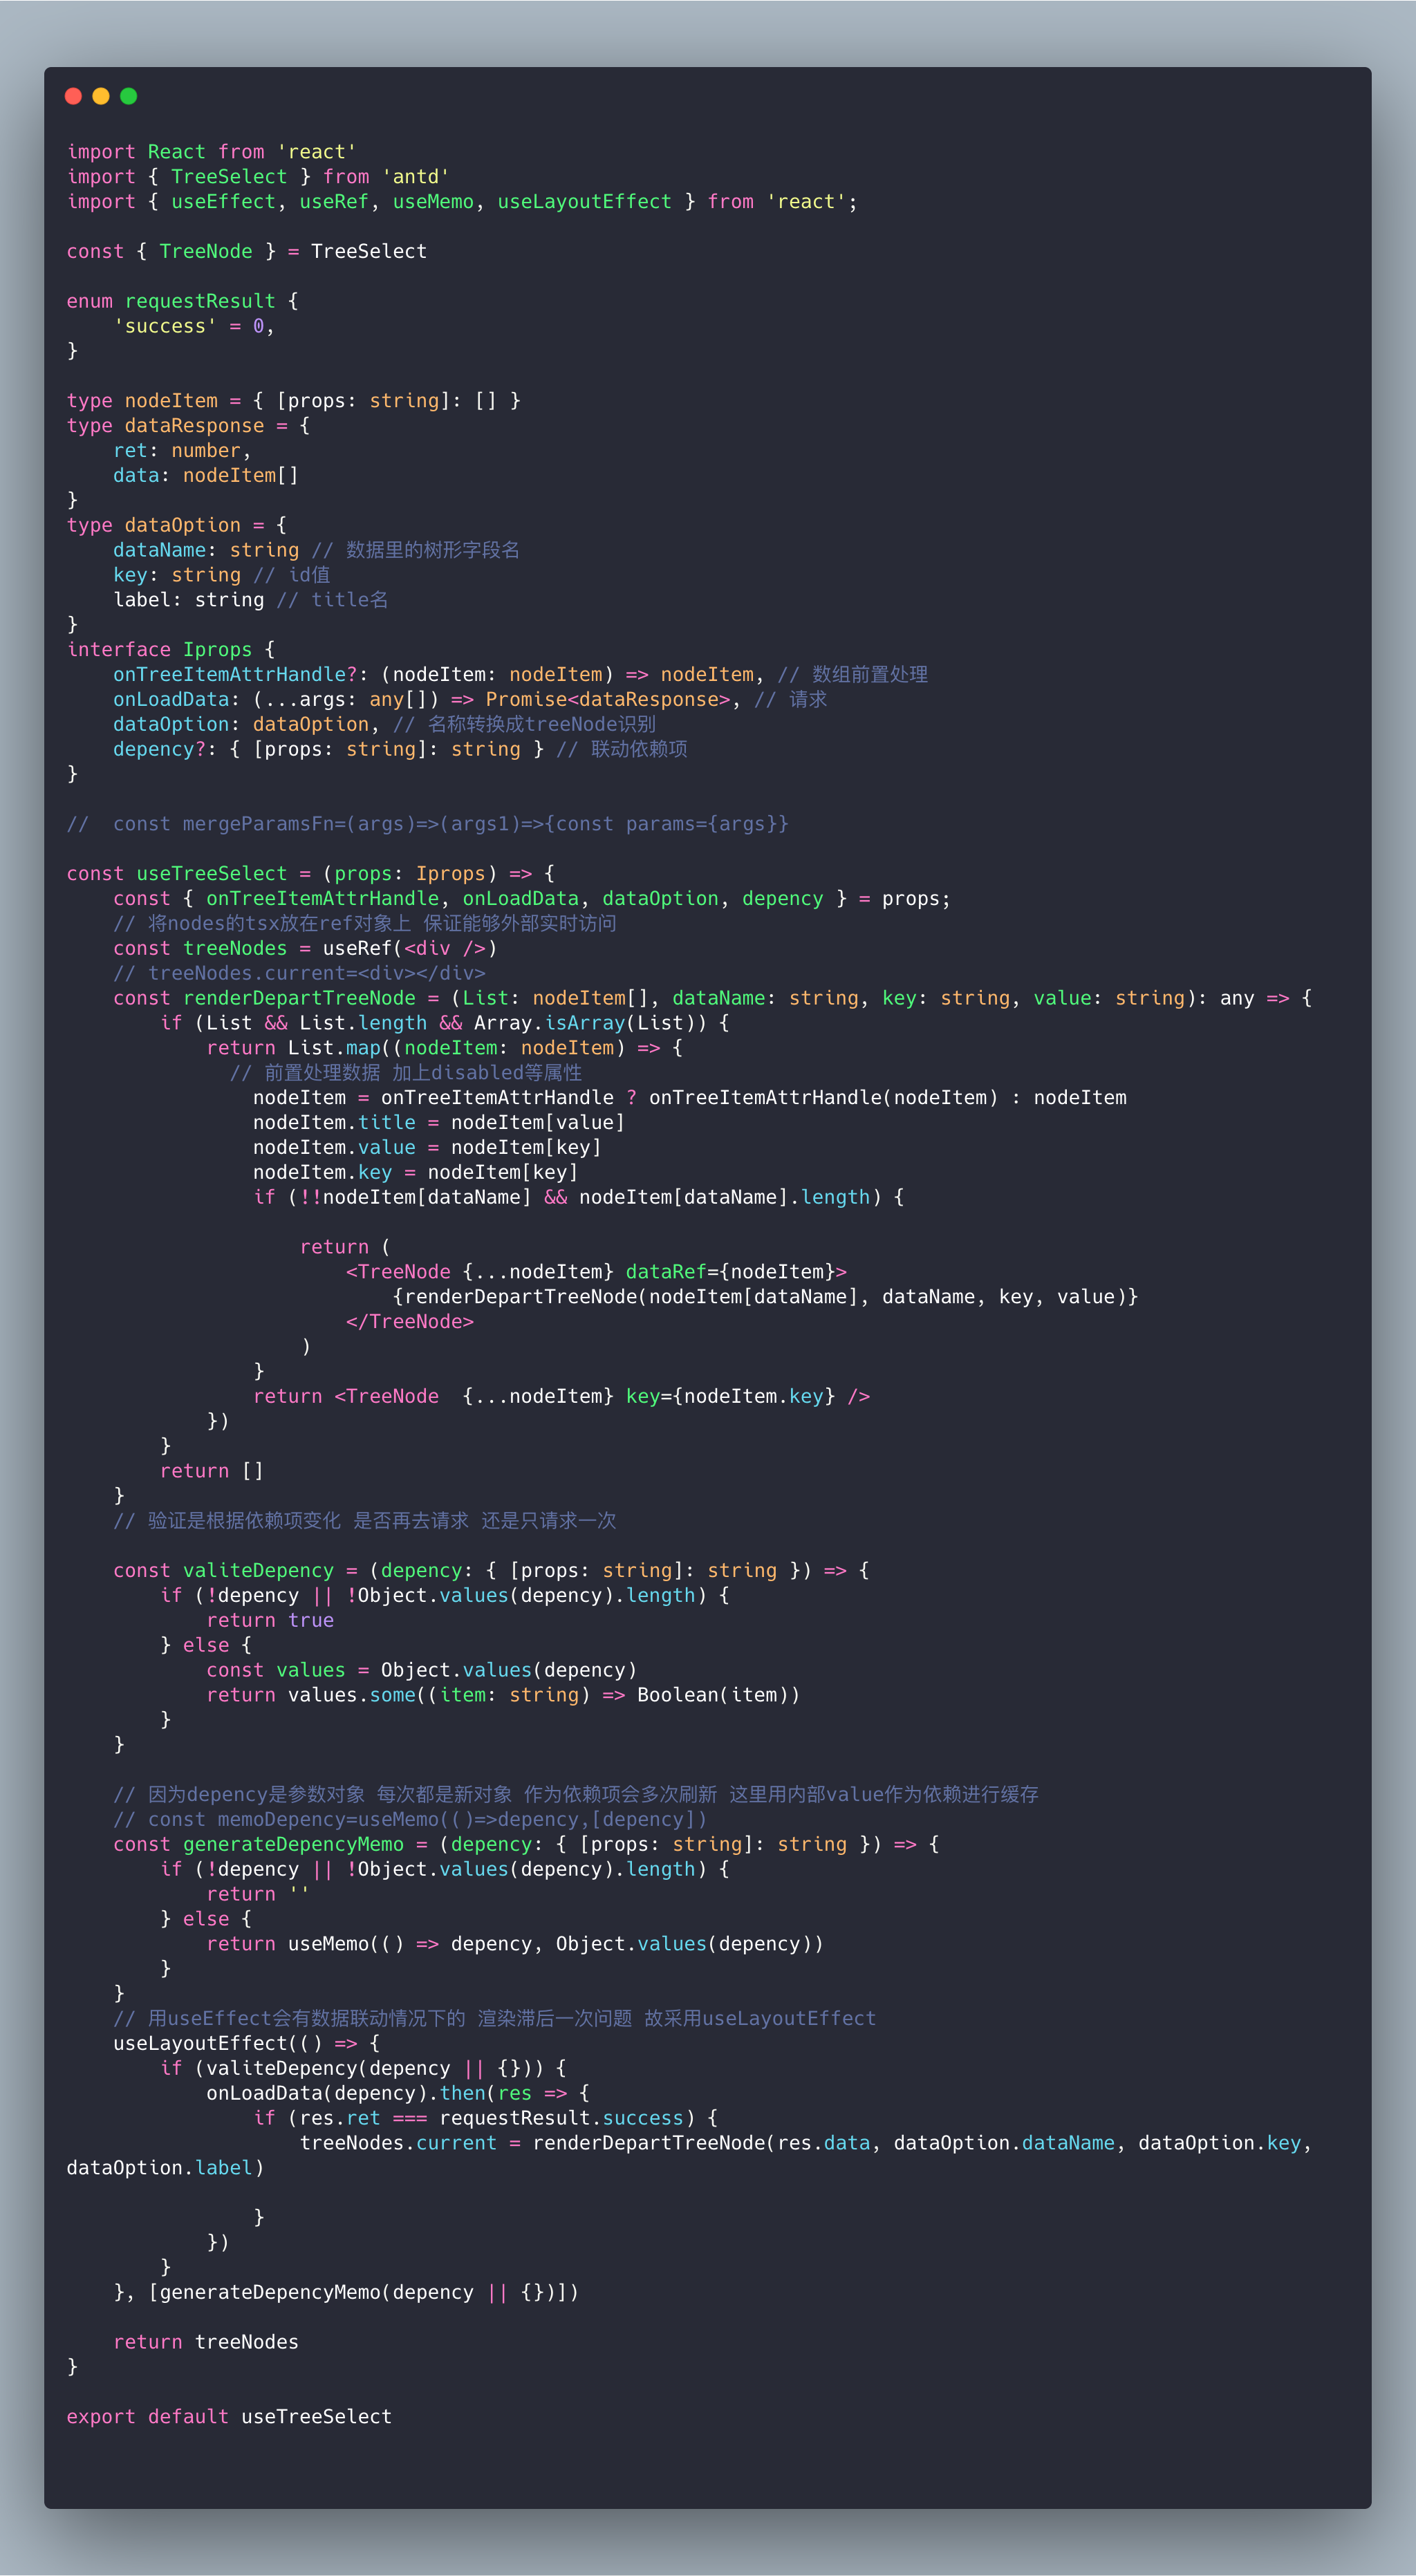
Task: Click the 'useLayoutEffect(() => {' call line
Action: pos(246,2044)
